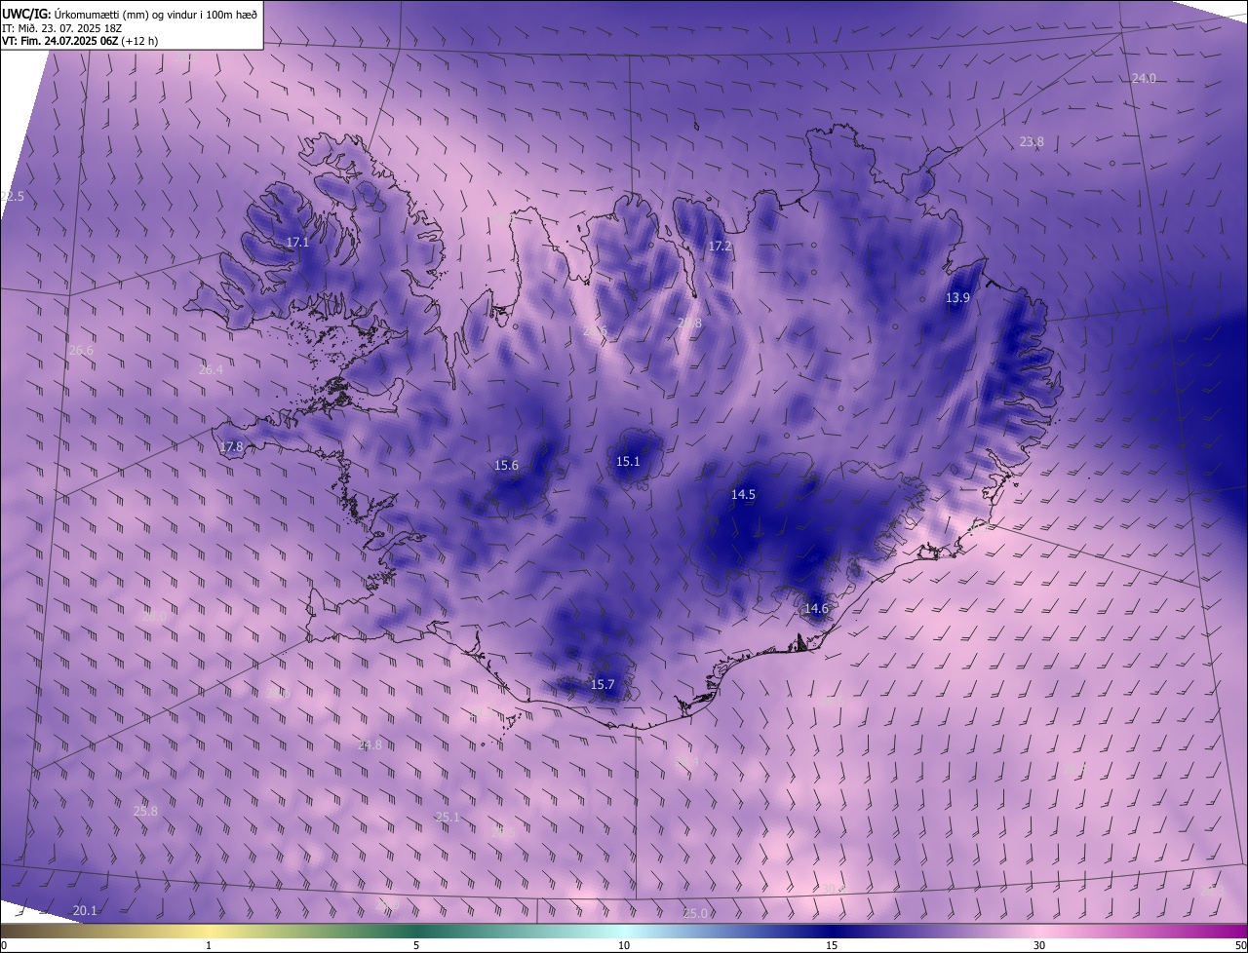Image resolution: width=1248 pixels, height=953 pixels.
Task: Click the 15.1 value label
Action: [628, 462]
